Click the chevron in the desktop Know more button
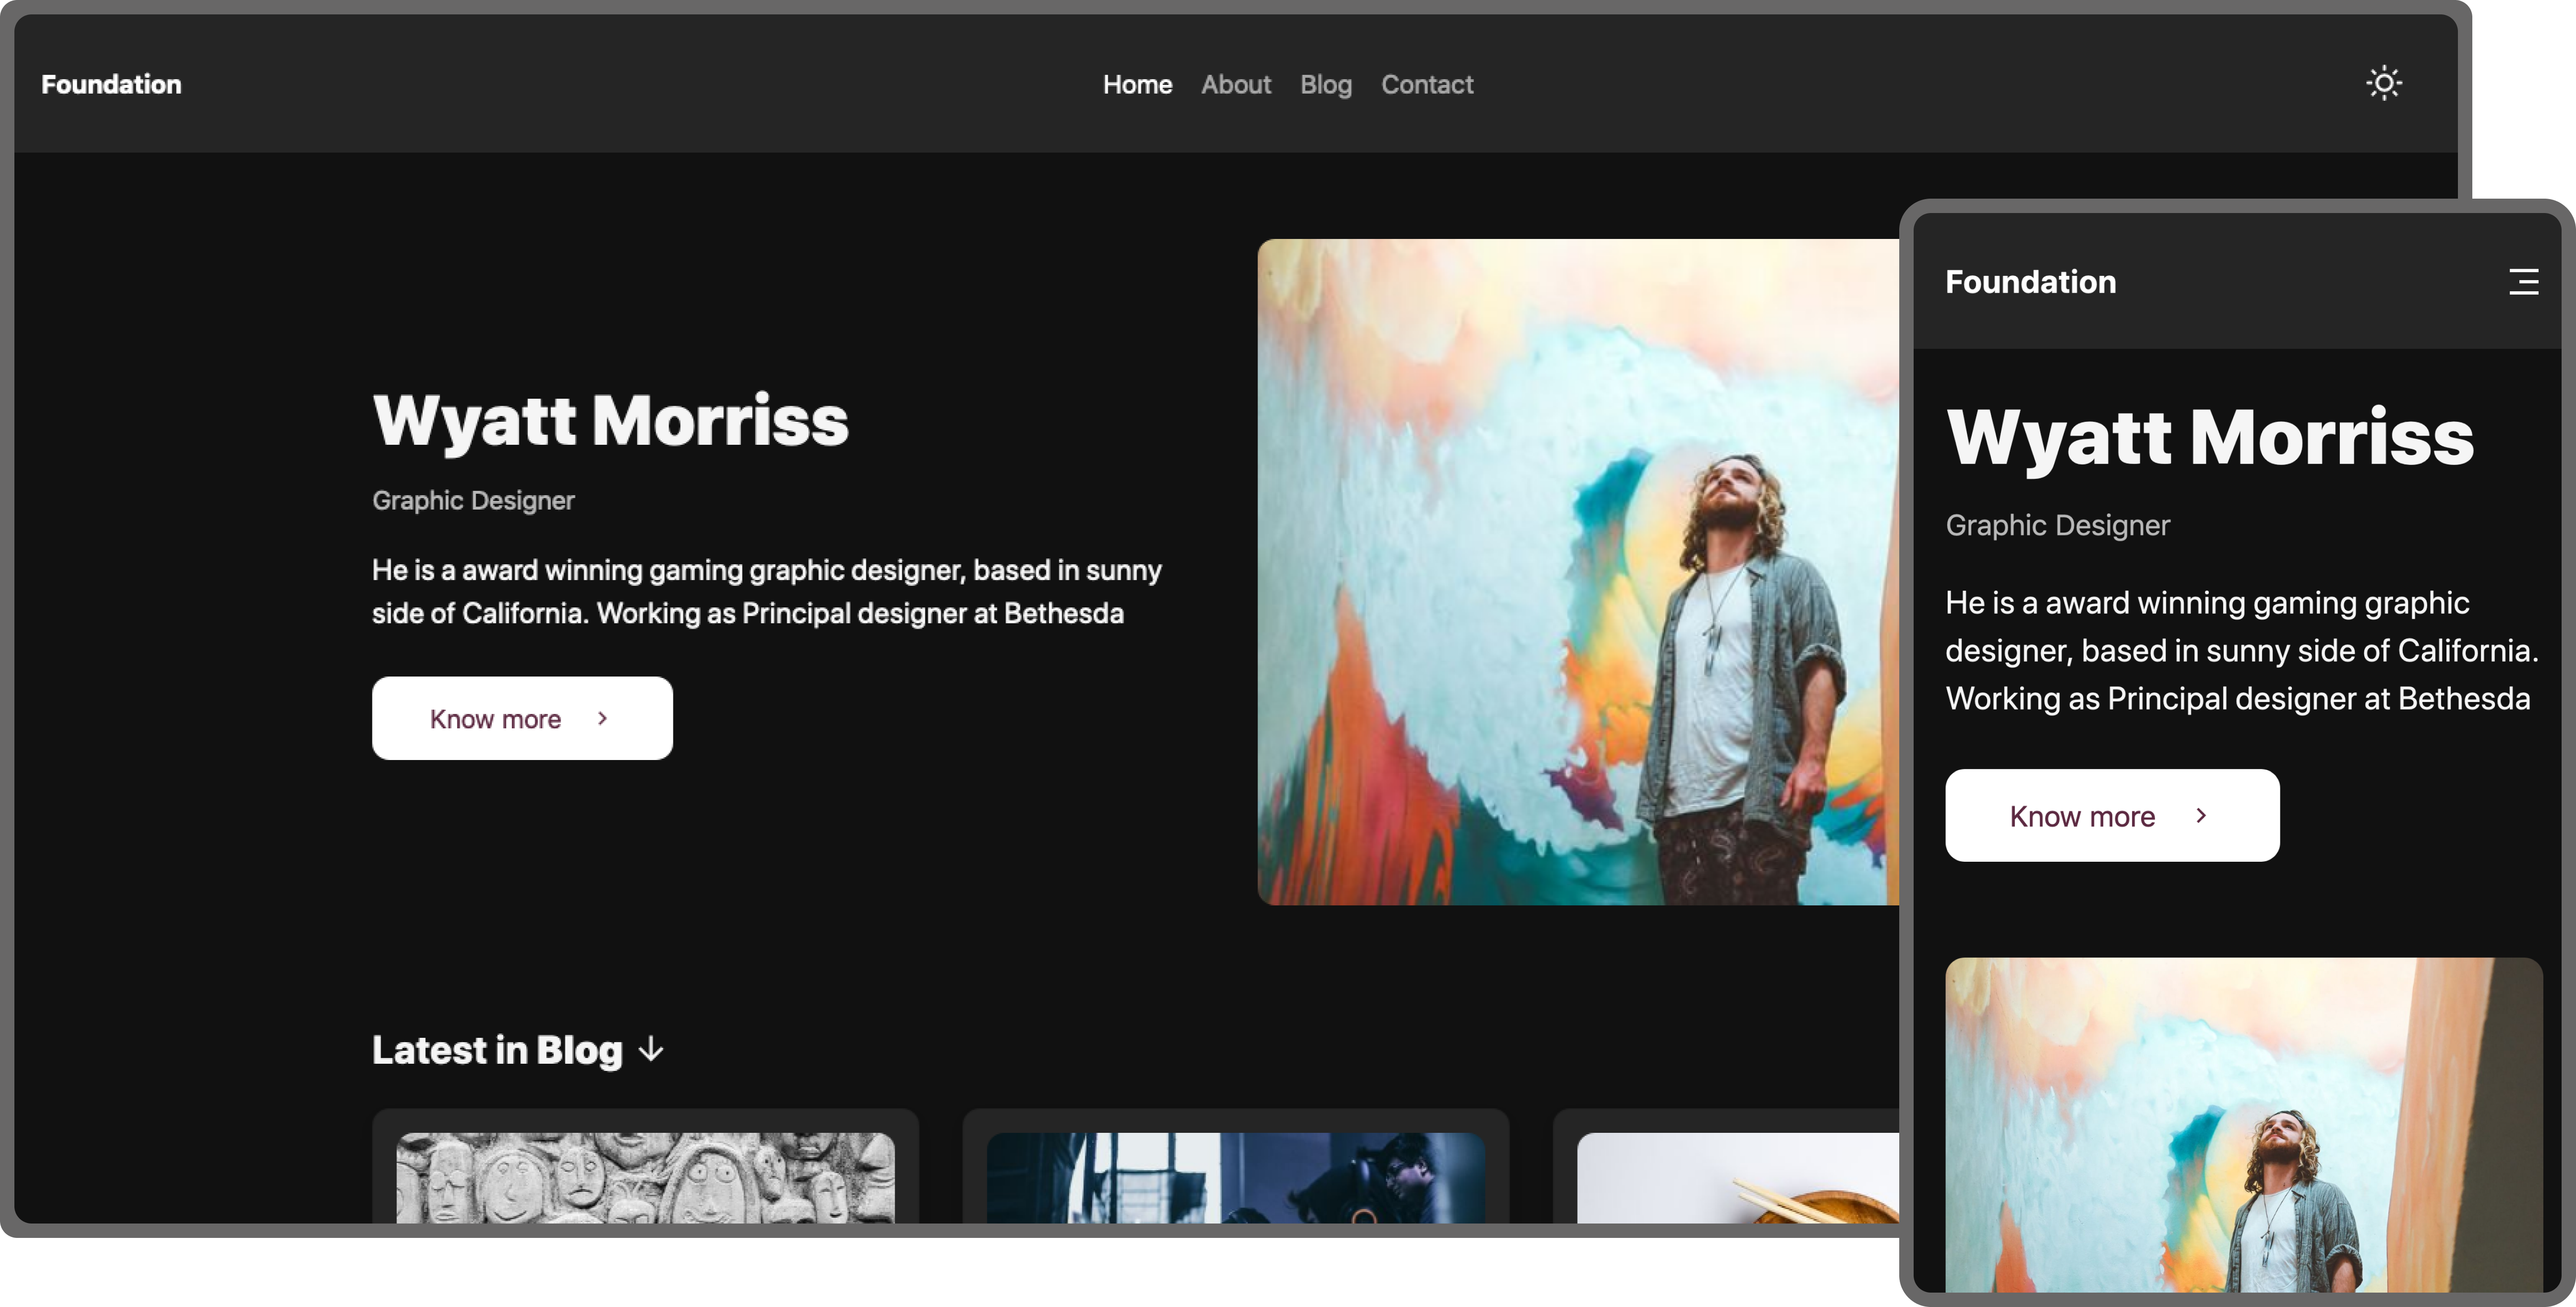Viewport: 2576px width, 1307px height. (602, 718)
